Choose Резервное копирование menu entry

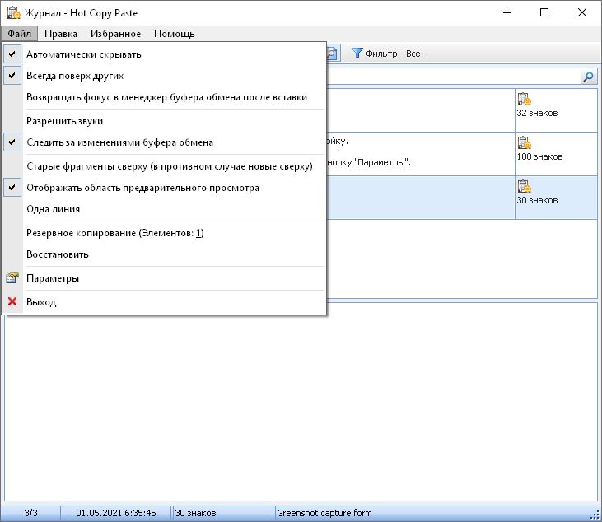pos(164,233)
